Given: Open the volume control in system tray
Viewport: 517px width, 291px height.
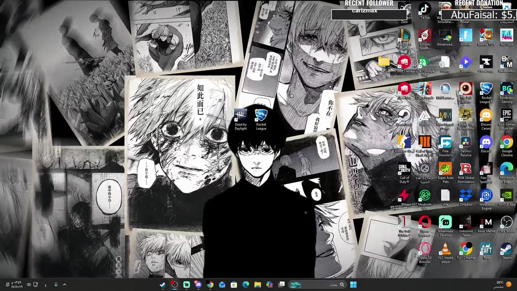Looking at the screenshot, I should coord(28,285).
